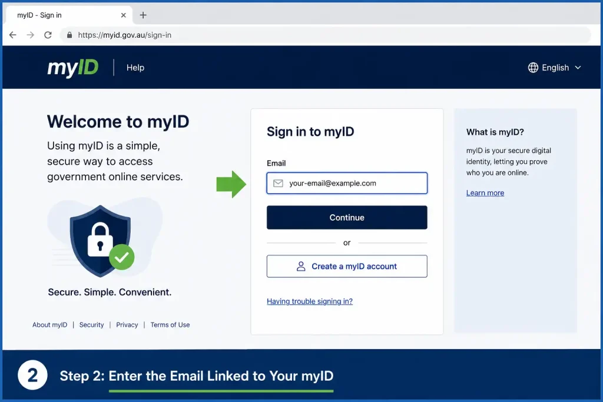Click Create a myID account button
This screenshot has width=603, height=402.
(x=347, y=267)
